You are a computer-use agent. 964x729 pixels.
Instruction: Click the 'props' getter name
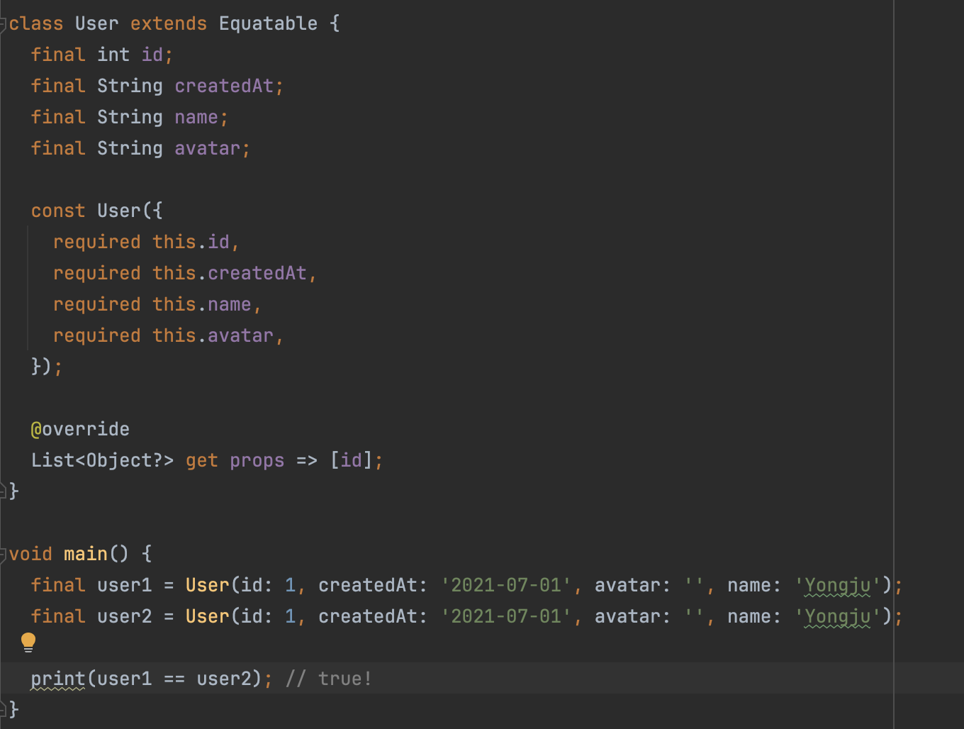[257, 460]
